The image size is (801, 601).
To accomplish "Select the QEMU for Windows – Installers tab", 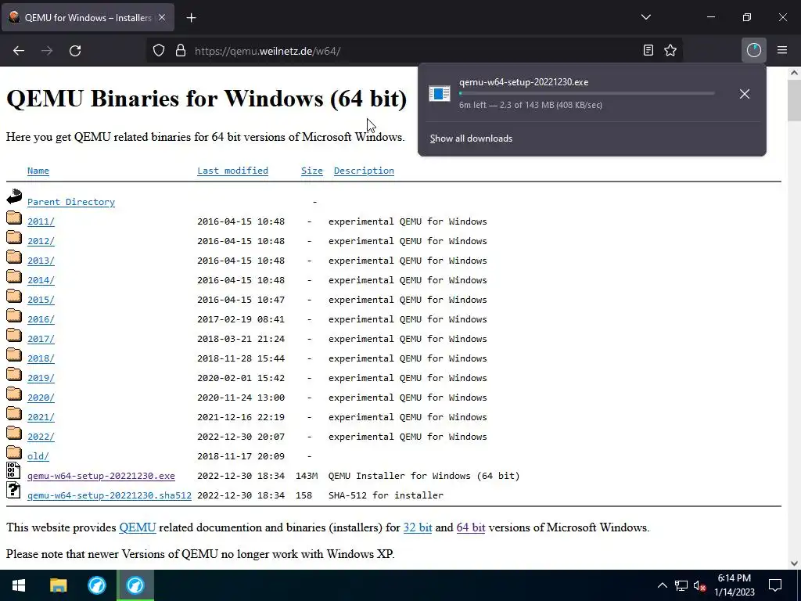I will coord(88,17).
